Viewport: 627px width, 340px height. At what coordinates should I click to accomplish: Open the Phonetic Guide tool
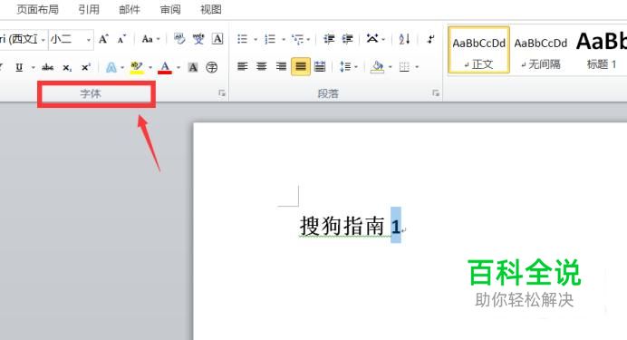198,39
